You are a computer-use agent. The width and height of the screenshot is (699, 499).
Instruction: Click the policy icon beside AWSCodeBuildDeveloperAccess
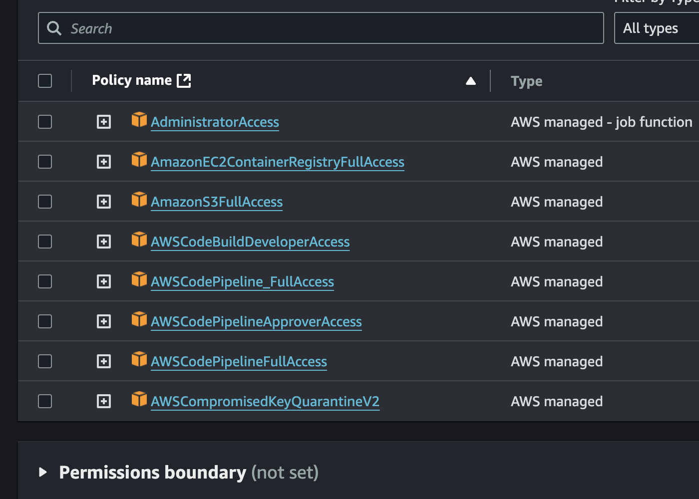point(139,240)
